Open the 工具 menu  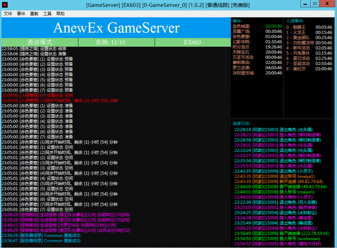coord(47,13)
